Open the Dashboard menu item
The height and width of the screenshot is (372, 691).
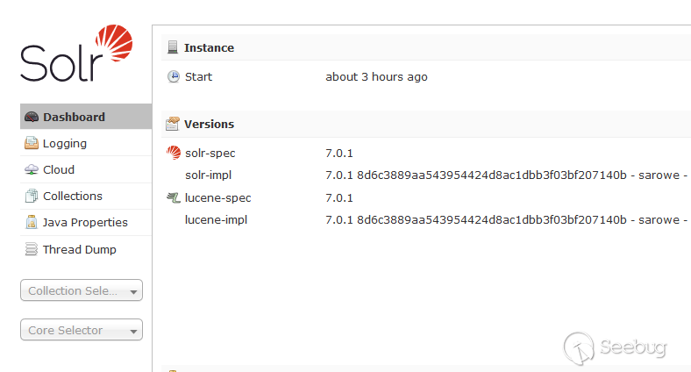pyautogui.click(x=74, y=117)
